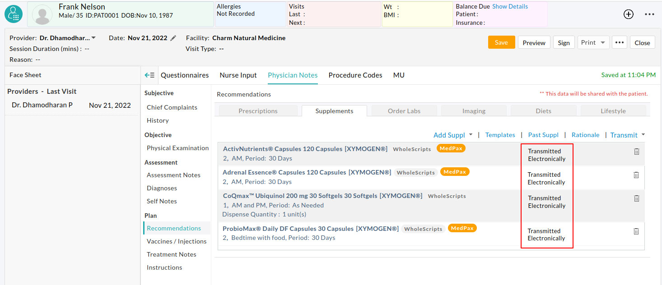Delete the CoQmax Ubiquinol entry trash icon
The image size is (662, 285).
[637, 198]
